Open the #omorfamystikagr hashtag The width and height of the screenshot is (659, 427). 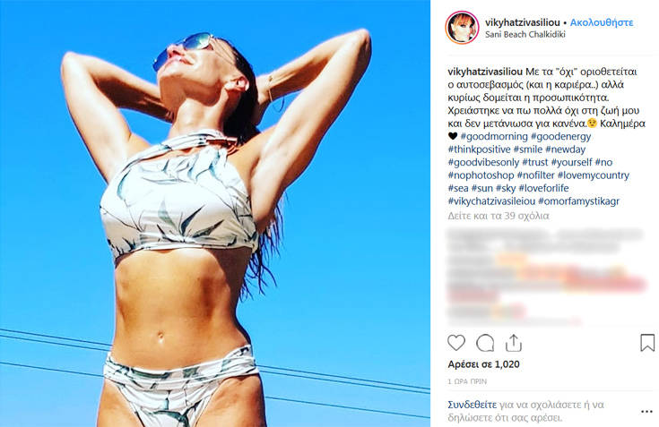pos(578,201)
